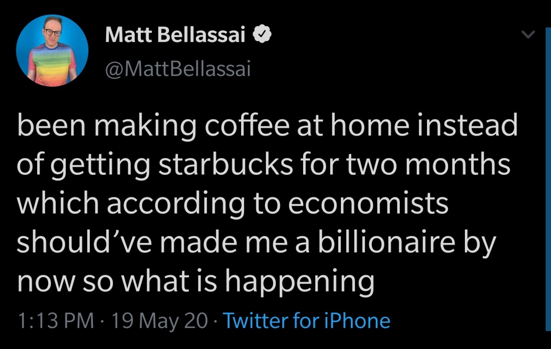The width and height of the screenshot is (551, 349).
Task: Click the display name Matt Bellassai
Action: (175, 35)
